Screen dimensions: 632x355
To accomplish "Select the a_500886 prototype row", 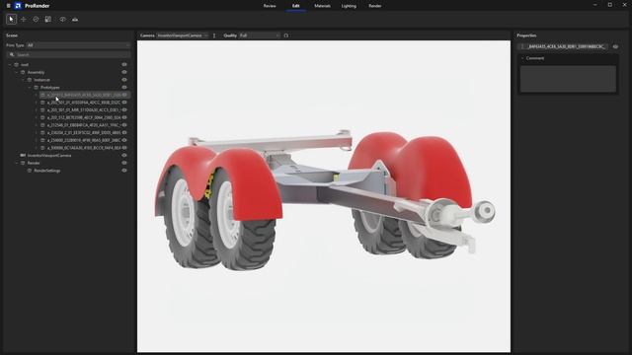I will pyautogui.click(x=84, y=148).
